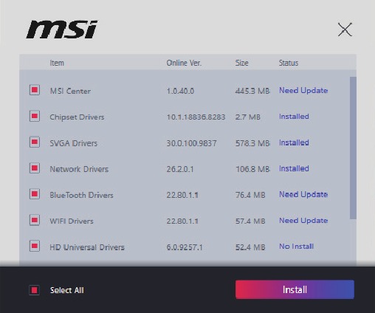This screenshot has width=375, height=313.
Task: Toggle the HD Universal Drivers checkbox
Action: 35,246
